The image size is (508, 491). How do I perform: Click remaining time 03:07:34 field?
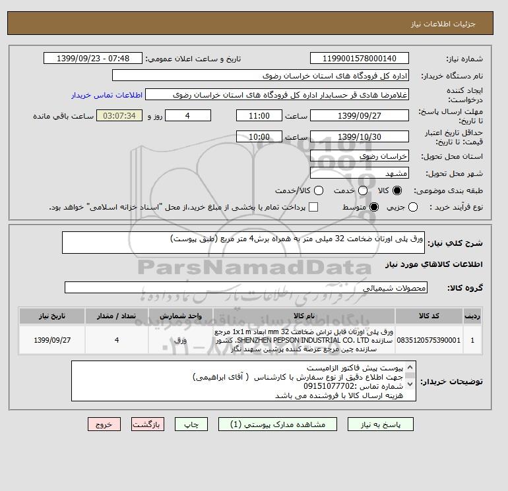point(119,115)
